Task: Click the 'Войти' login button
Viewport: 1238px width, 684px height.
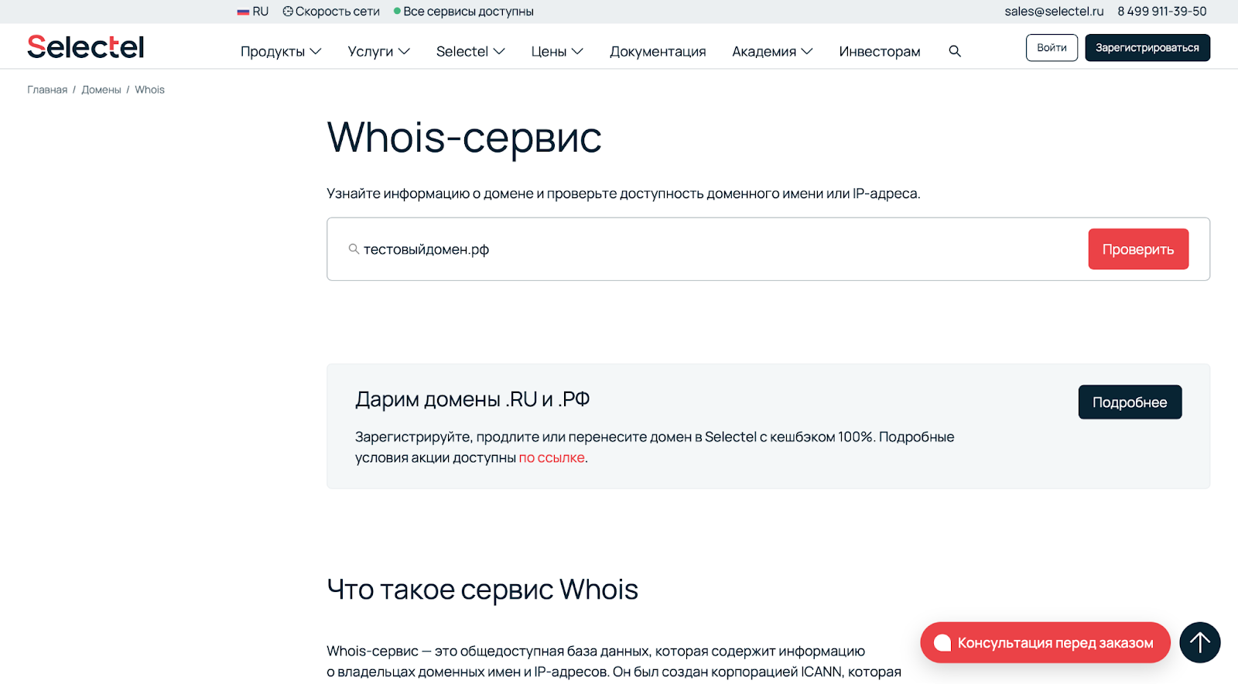Action: click(1052, 48)
